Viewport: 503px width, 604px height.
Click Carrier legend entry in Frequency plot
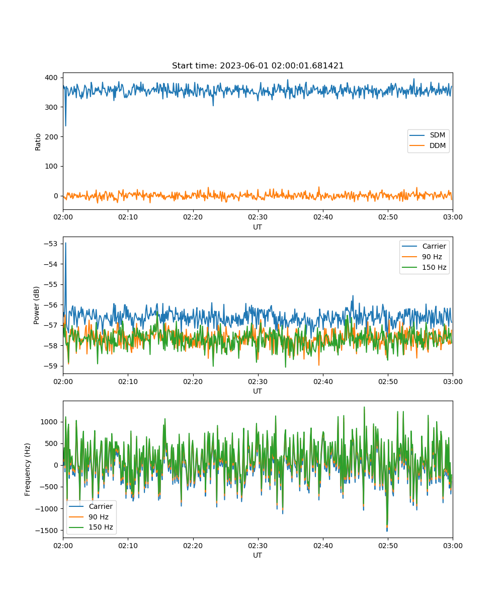(101, 506)
